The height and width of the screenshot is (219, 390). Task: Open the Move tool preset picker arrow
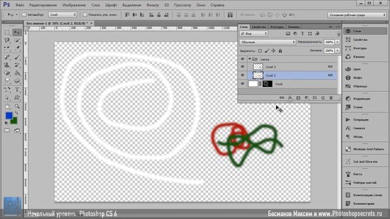(16, 15)
